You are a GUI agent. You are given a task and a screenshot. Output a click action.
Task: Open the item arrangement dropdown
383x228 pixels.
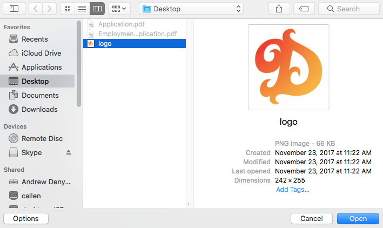click(119, 9)
